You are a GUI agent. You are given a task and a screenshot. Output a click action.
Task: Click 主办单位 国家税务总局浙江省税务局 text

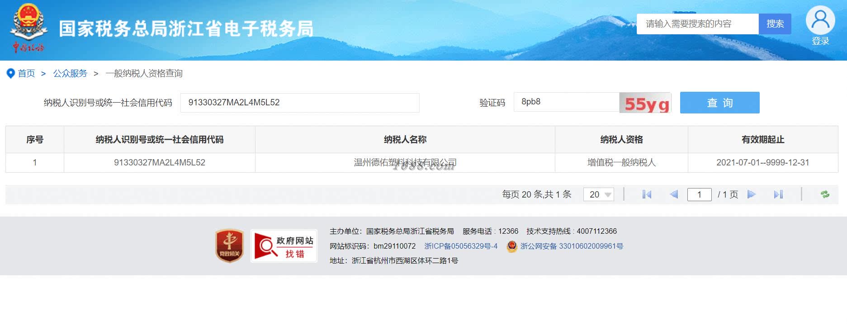click(x=392, y=231)
